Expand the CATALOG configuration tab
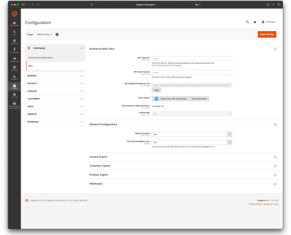The width and height of the screenshot is (291, 235). 55,91
